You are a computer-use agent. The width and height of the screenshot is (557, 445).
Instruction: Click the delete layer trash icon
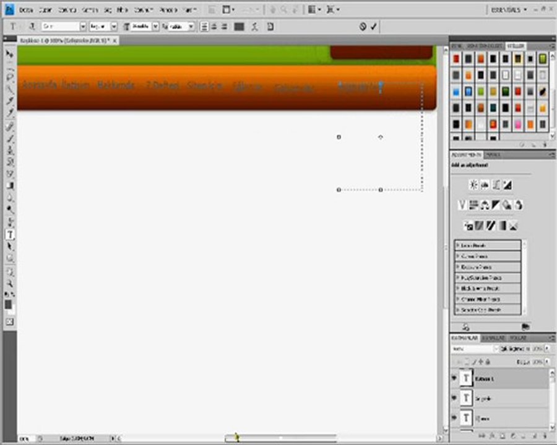545,435
